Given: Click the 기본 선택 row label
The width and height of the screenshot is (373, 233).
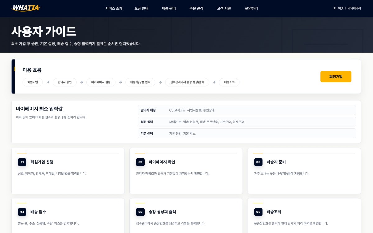Looking at the screenshot, I should point(147,133).
